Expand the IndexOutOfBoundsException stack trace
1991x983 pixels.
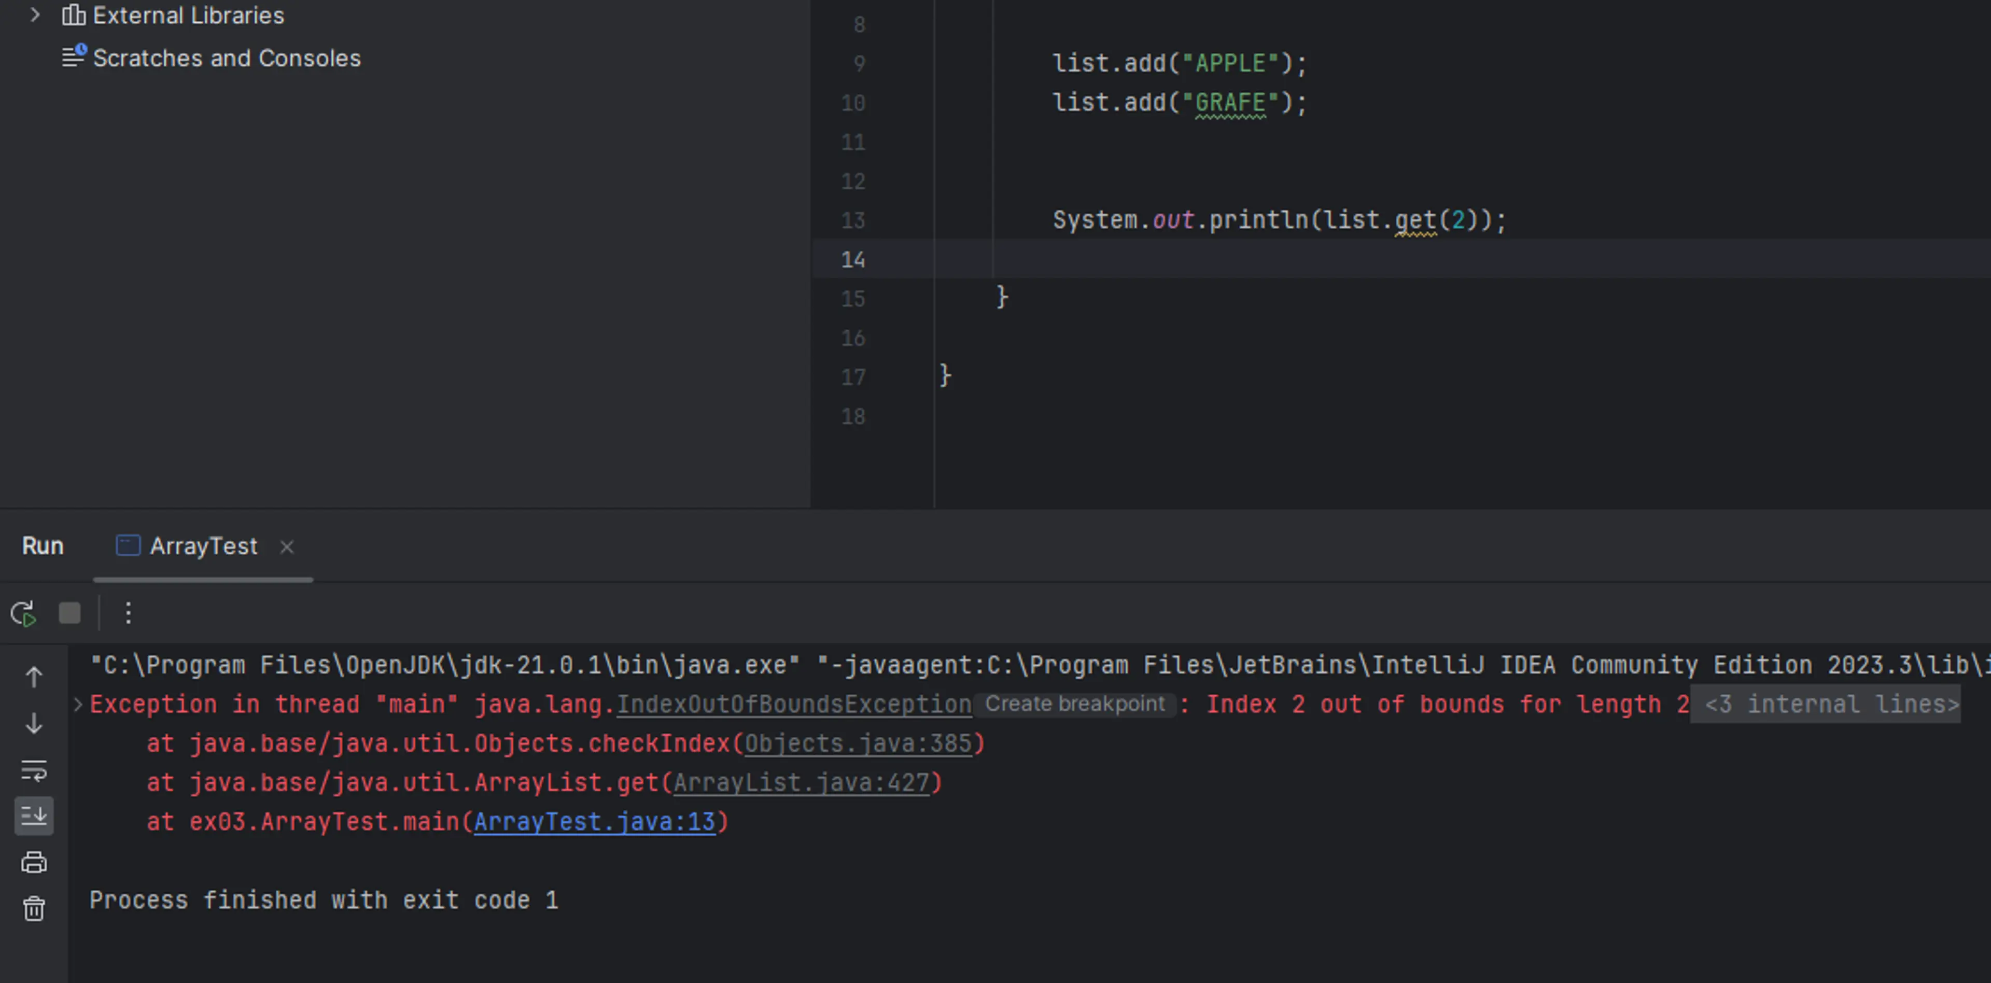(x=79, y=704)
